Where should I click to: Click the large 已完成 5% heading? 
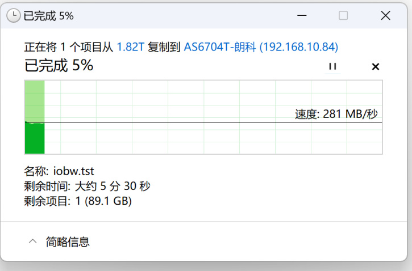pyautogui.click(x=59, y=66)
